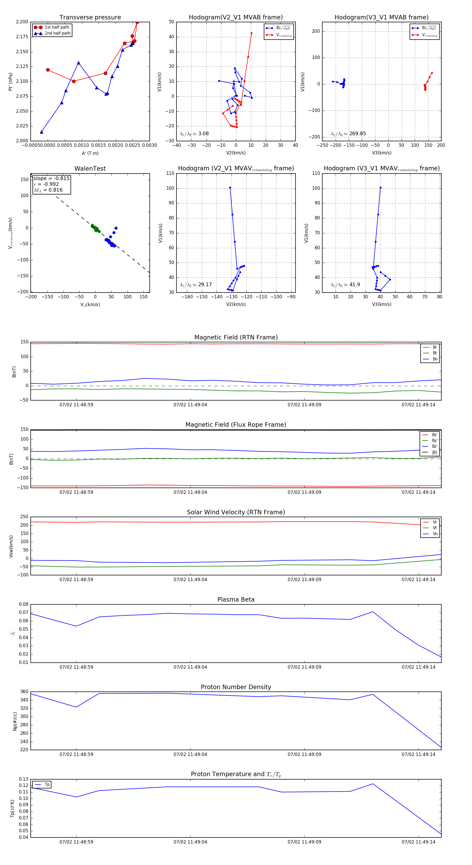Image resolution: width=472 pixels, height=865 pixels.
Task: Click the slope annotation box in WalenTest plot
Action: 51,184
